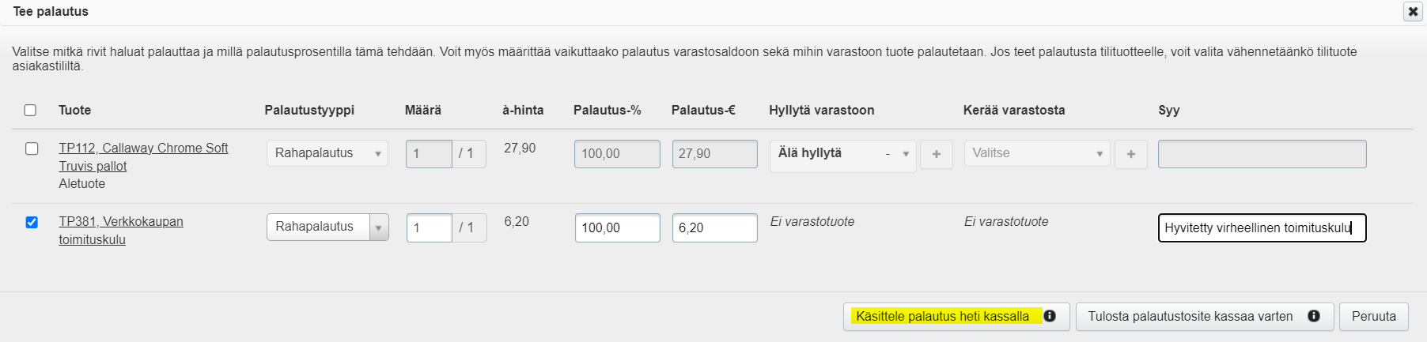The image size is (1427, 342).
Task: Open the Valitse Kerää varastosta dropdown
Action: pyautogui.click(x=1036, y=153)
